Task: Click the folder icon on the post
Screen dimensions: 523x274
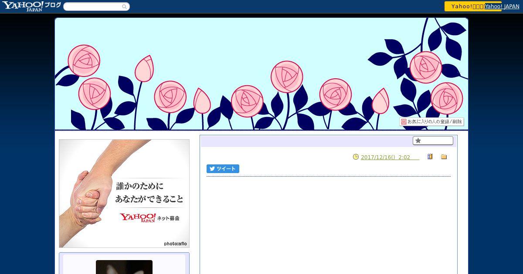Action: point(444,157)
